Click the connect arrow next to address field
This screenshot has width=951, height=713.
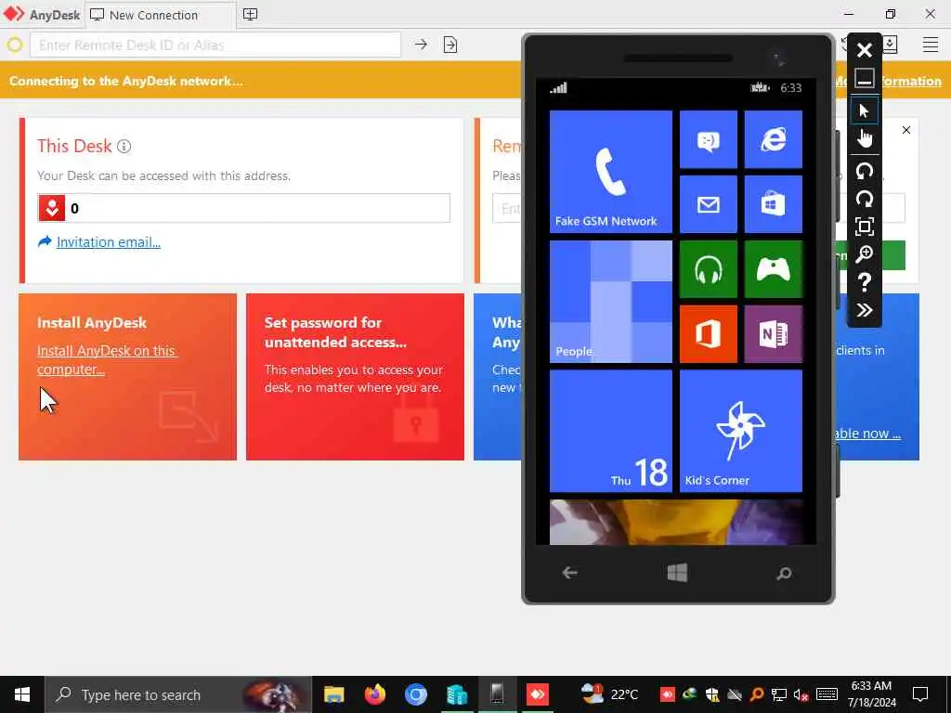point(421,45)
